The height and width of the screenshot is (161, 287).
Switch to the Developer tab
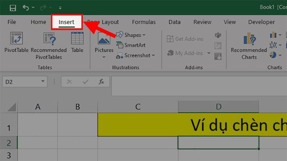pos(262,22)
